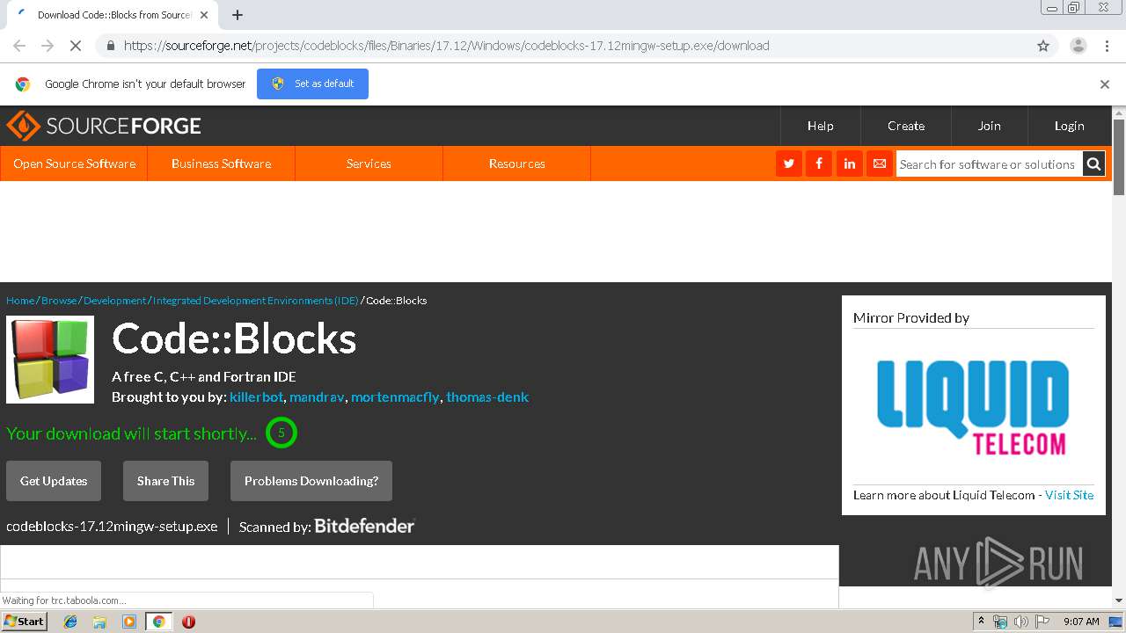Image resolution: width=1126 pixels, height=633 pixels.
Task: Open mortenmacfly contributor profile
Action: 395,397
